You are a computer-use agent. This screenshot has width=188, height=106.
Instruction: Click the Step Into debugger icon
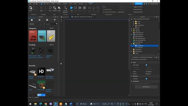[x=89, y=8]
